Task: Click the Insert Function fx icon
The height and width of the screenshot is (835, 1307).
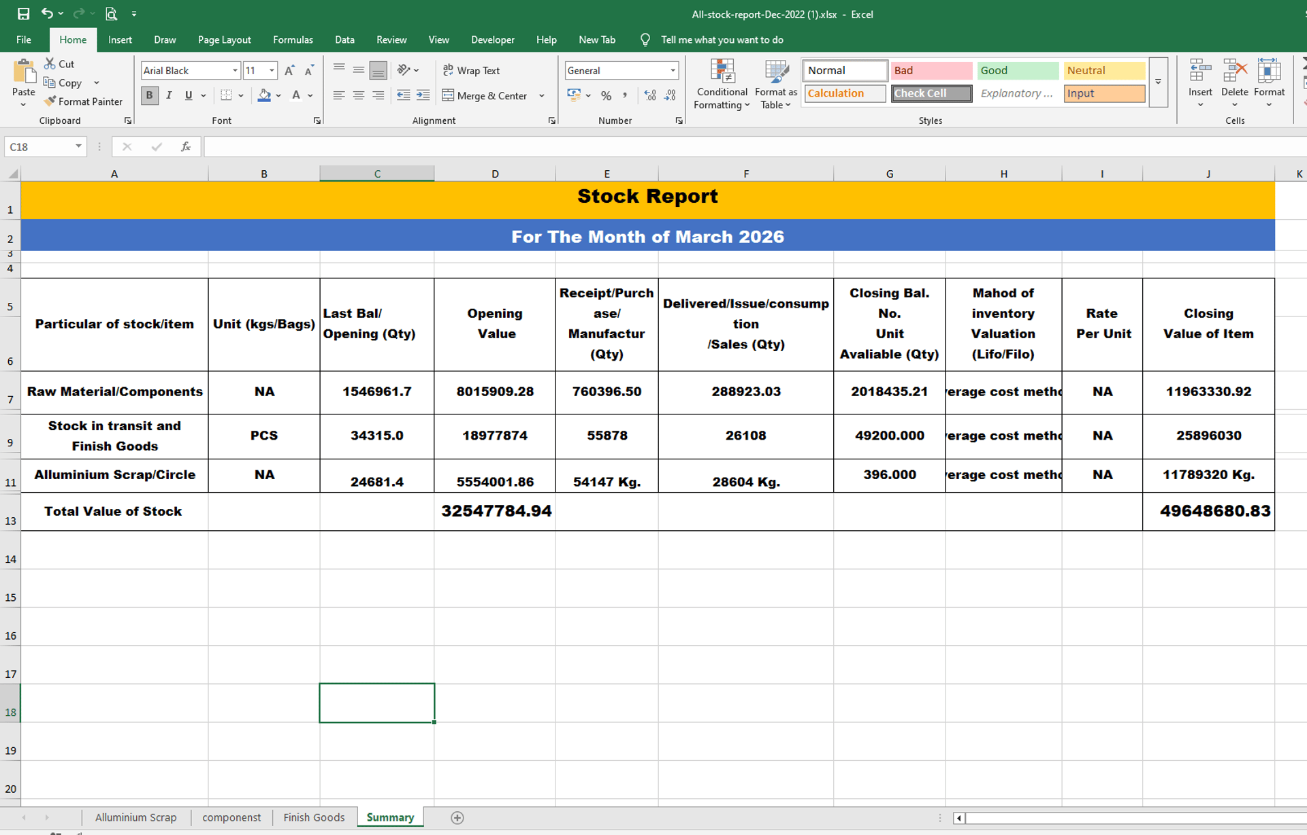Action: click(185, 146)
